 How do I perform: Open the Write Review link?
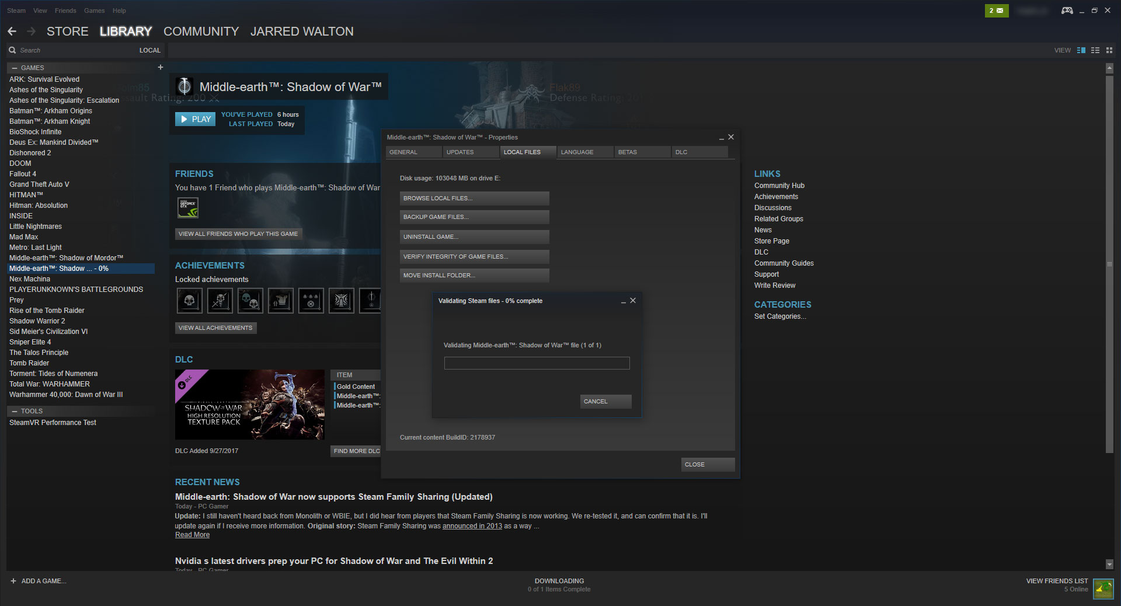(775, 285)
